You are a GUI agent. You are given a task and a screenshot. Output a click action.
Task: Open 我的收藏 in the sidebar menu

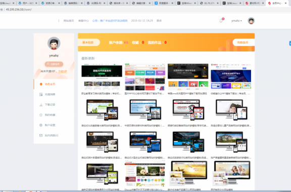coord(50,115)
